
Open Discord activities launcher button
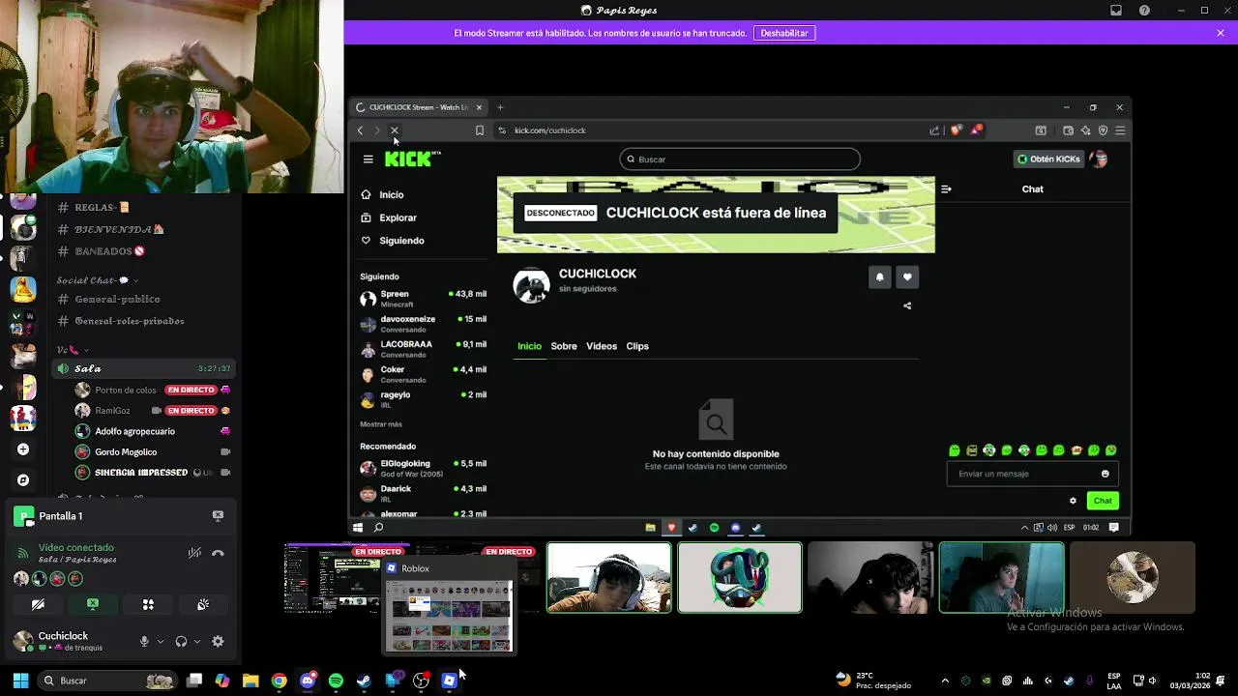point(148,604)
